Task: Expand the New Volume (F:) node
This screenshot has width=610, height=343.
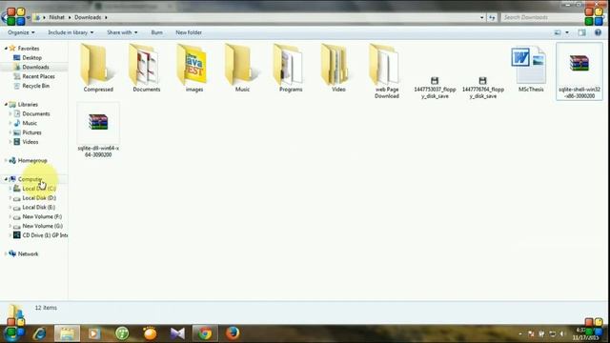Action: click(x=10, y=216)
